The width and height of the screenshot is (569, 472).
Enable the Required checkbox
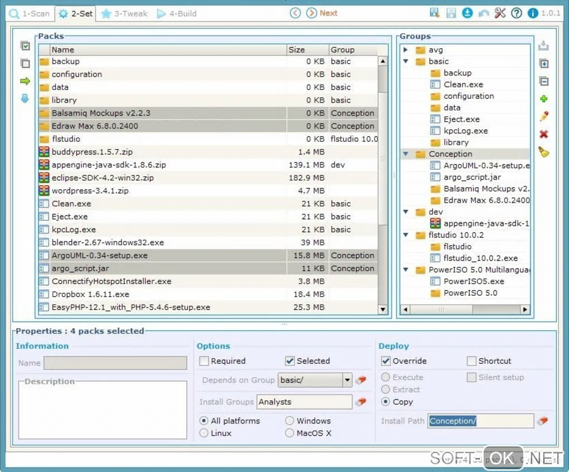coord(204,361)
